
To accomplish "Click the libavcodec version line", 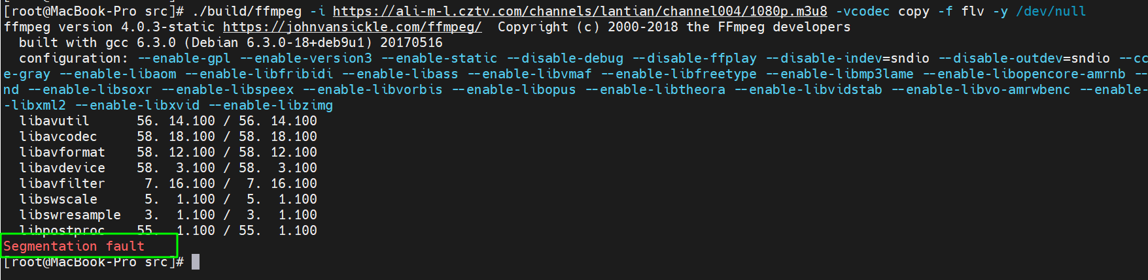I will point(168,136).
